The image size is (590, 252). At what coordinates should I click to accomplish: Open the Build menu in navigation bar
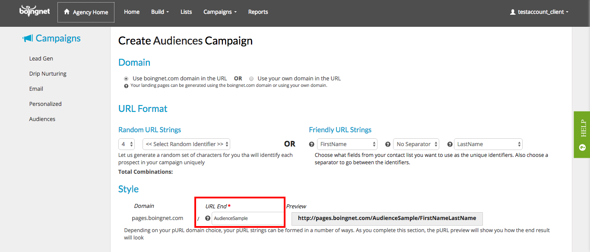coord(160,12)
